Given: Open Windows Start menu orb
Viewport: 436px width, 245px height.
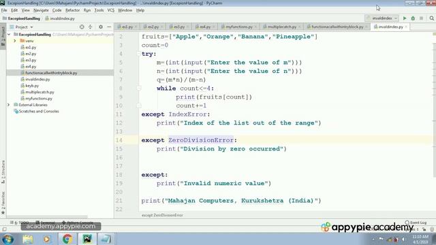Looking at the screenshot, I should tap(7, 239).
